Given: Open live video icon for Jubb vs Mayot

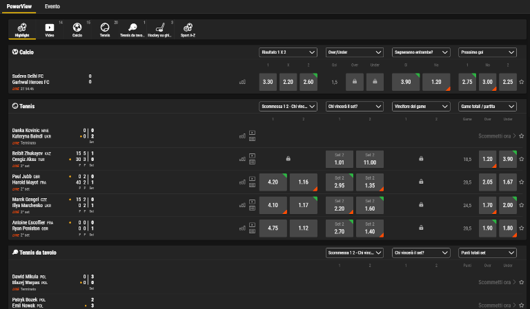Looking at the screenshot, I should click(252, 178).
